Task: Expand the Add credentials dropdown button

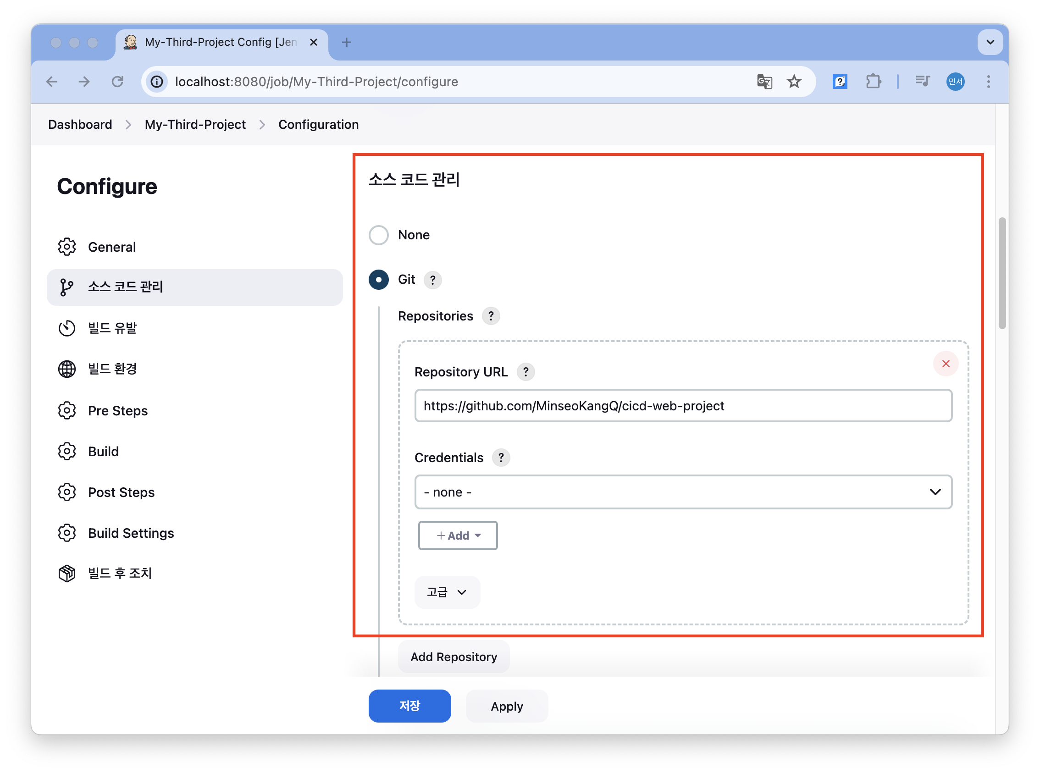Action: point(457,536)
